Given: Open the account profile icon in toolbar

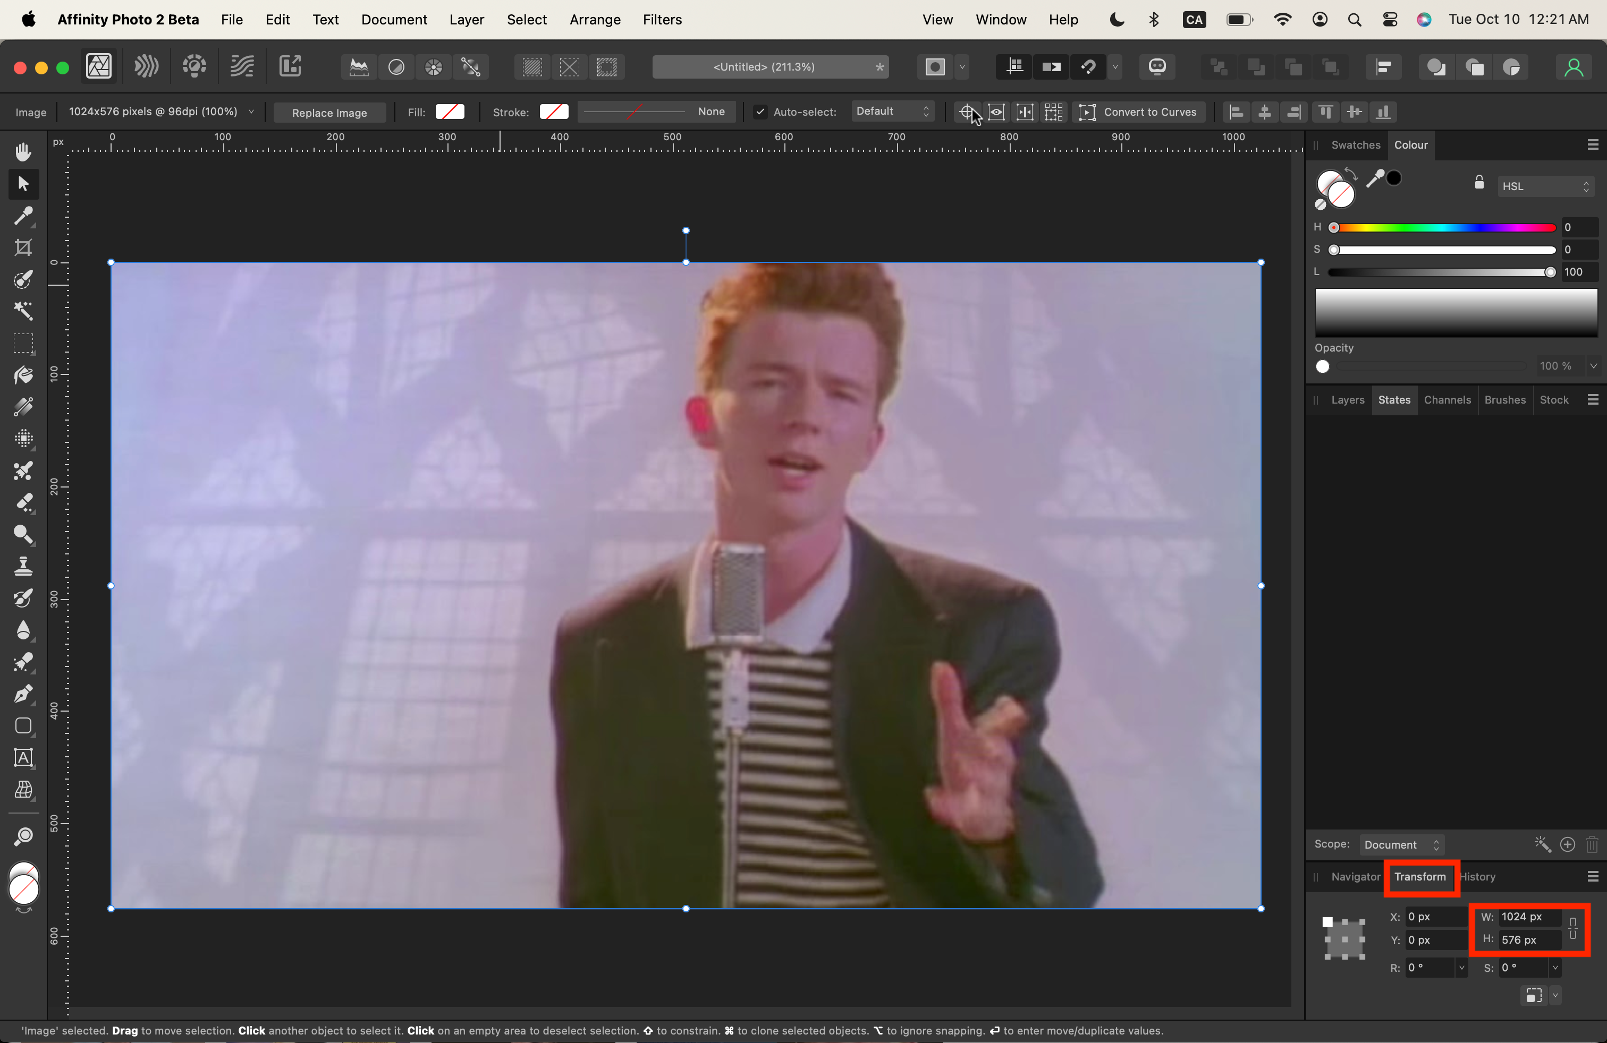Looking at the screenshot, I should click(1573, 67).
